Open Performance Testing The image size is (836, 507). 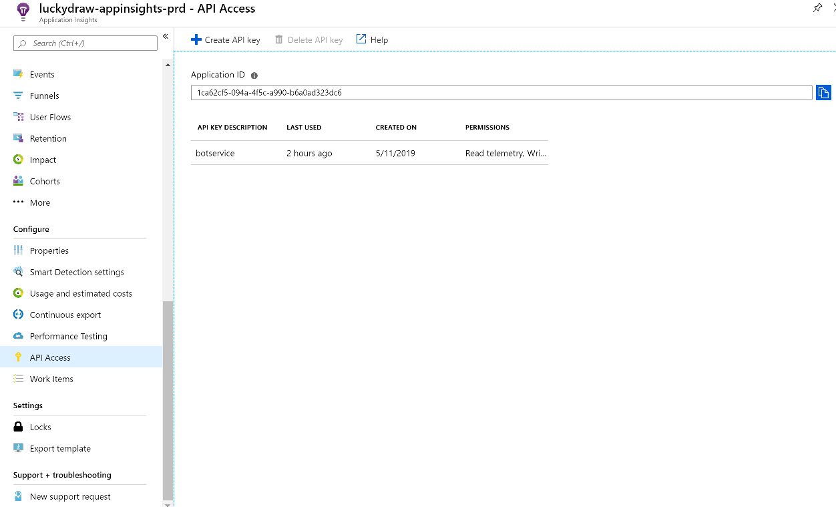(x=69, y=336)
